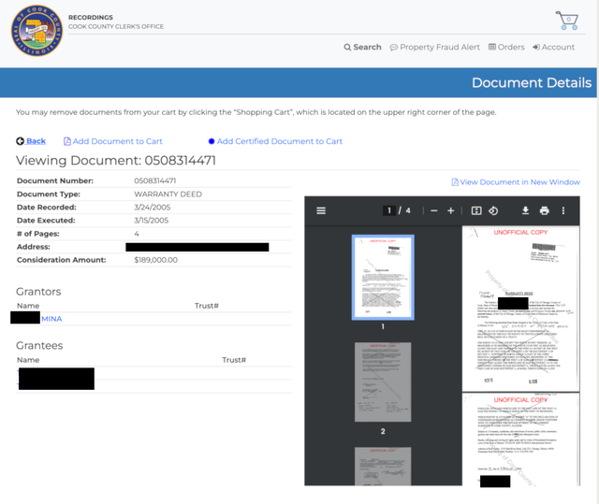The image size is (599, 504).
Task: Select page 1 thumbnail
Action: tap(383, 278)
